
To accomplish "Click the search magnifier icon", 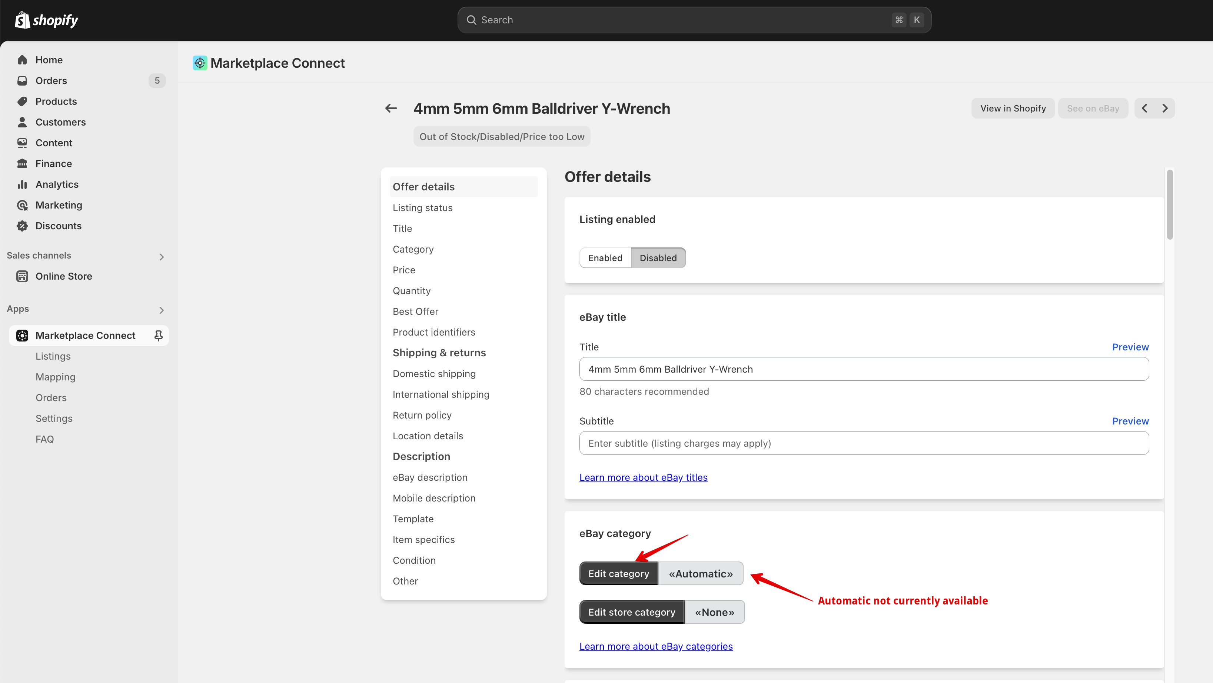I will coord(471,20).
